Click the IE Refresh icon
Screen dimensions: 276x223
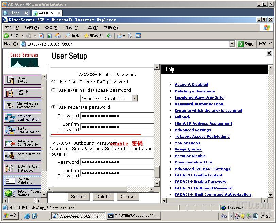50,36
